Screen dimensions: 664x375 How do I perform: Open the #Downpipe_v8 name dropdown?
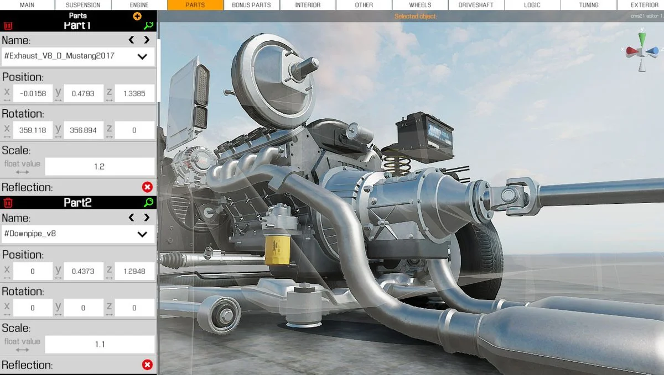click(x=78, y=234)
